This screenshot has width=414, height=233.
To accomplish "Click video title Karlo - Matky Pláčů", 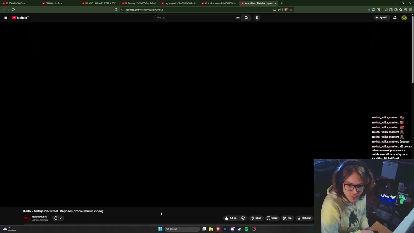I will pyautogui.click(x=63, y=211).
